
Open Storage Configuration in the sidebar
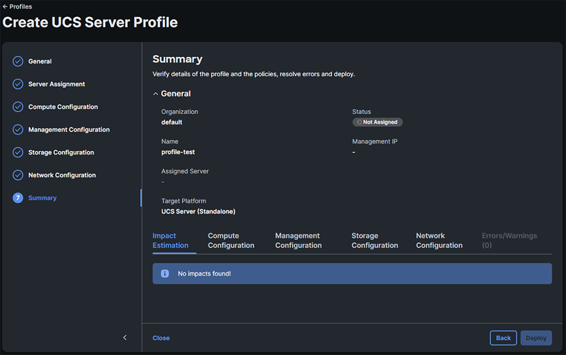pyautogui.click(x=61, y=152)
